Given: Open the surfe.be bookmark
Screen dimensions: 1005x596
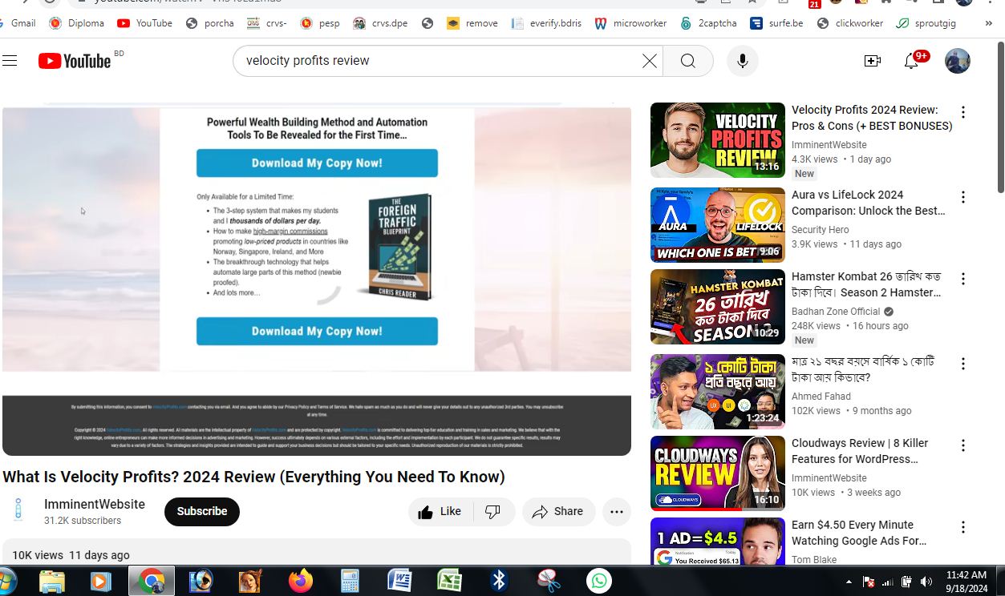Looking at the screenshot, I should [x=776, y=23].
